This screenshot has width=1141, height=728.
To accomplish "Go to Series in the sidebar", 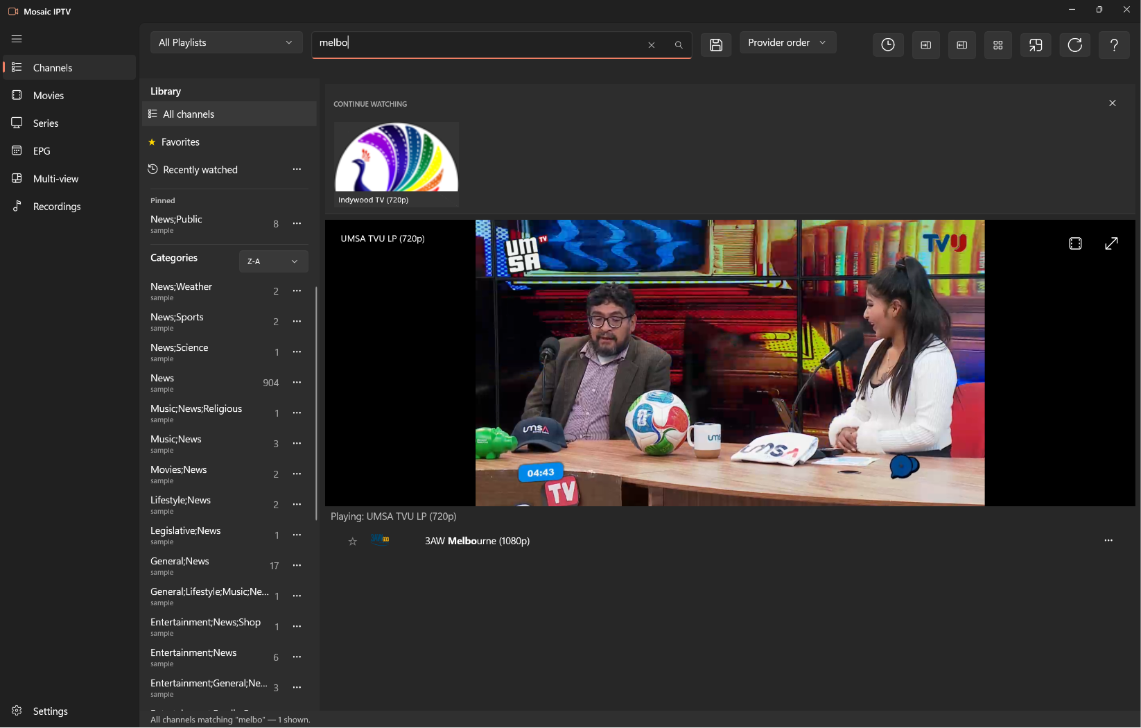I will point(69,123).
